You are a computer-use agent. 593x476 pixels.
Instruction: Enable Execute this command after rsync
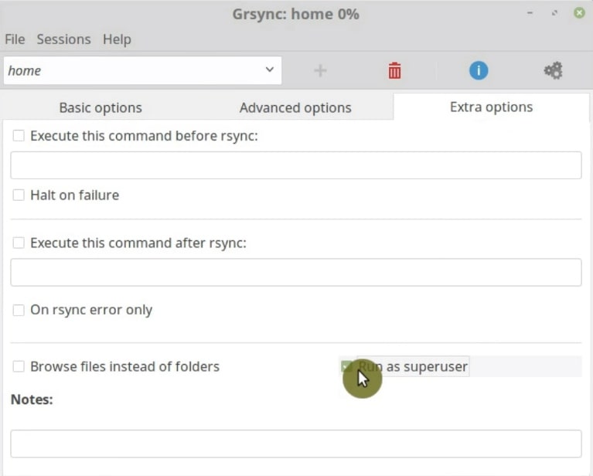pyautogui.click(x=19, y=243)
